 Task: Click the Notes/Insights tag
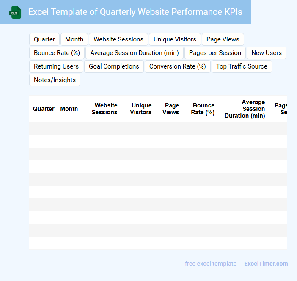click(55, 80)
